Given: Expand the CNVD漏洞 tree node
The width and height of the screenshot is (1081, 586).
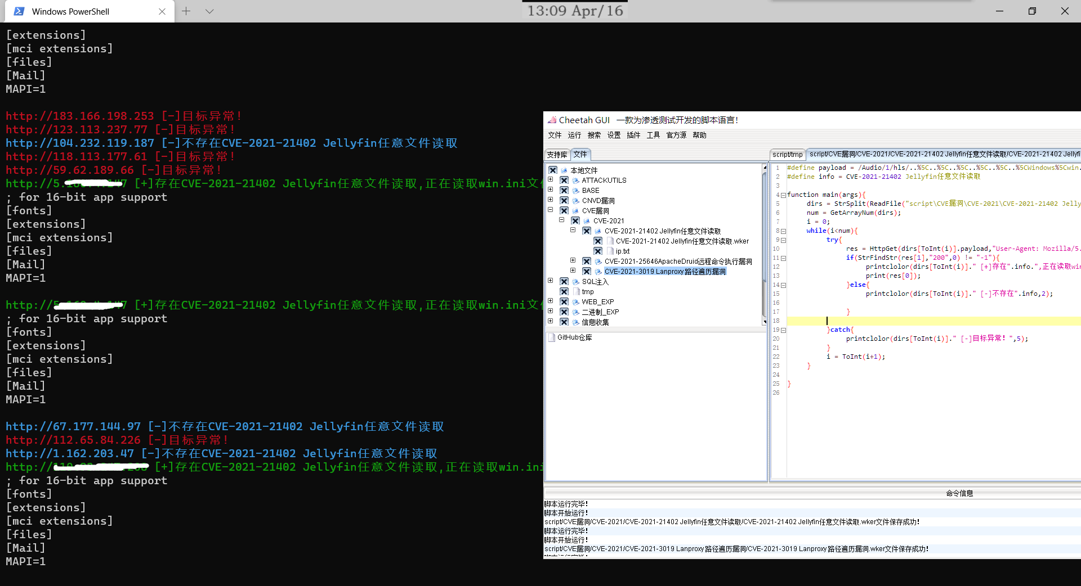Looking at the screenshot, I should (551, 200).
